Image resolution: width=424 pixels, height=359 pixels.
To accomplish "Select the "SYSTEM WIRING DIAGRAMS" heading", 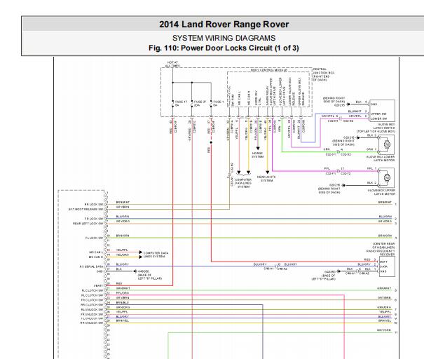I will click(x=224, y=38).
